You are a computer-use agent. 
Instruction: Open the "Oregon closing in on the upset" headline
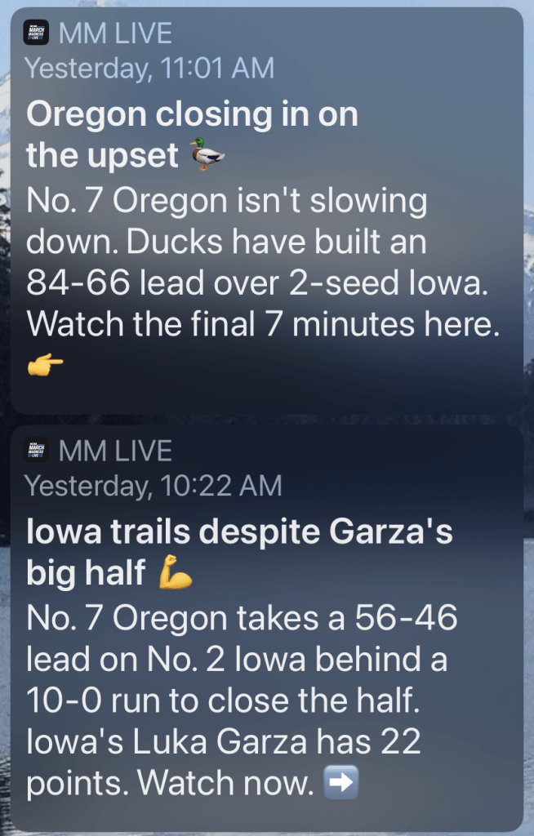[192, 135]
